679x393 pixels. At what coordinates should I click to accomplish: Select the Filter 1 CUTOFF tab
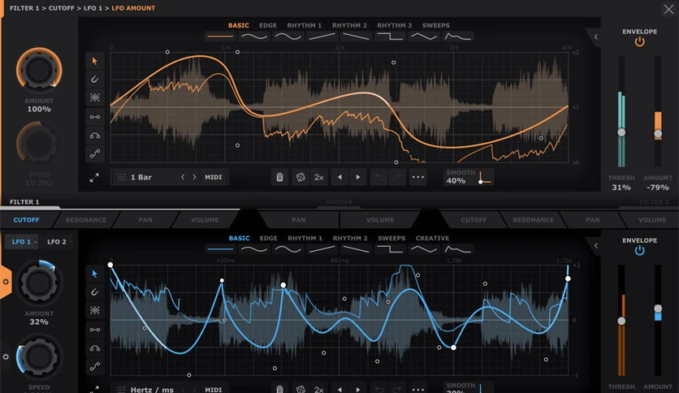[x=26, y=220]
